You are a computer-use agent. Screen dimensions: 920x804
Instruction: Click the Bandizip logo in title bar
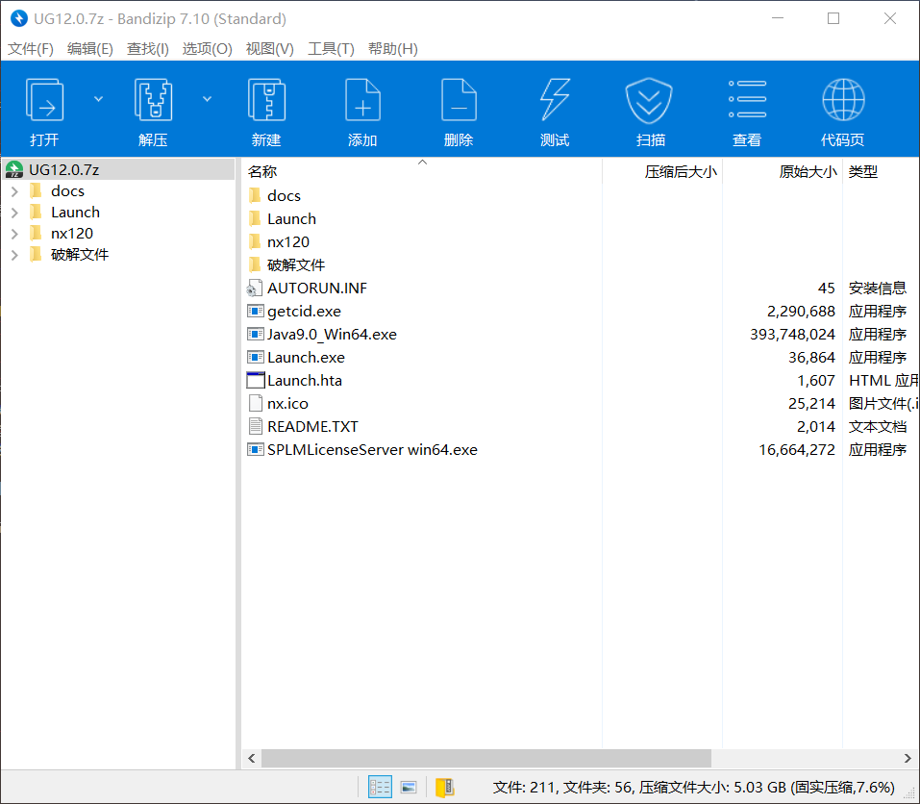tap(19, 18)
